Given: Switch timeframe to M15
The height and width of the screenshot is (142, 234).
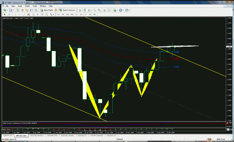Looking at the screenshot, I should click(67, 15).
